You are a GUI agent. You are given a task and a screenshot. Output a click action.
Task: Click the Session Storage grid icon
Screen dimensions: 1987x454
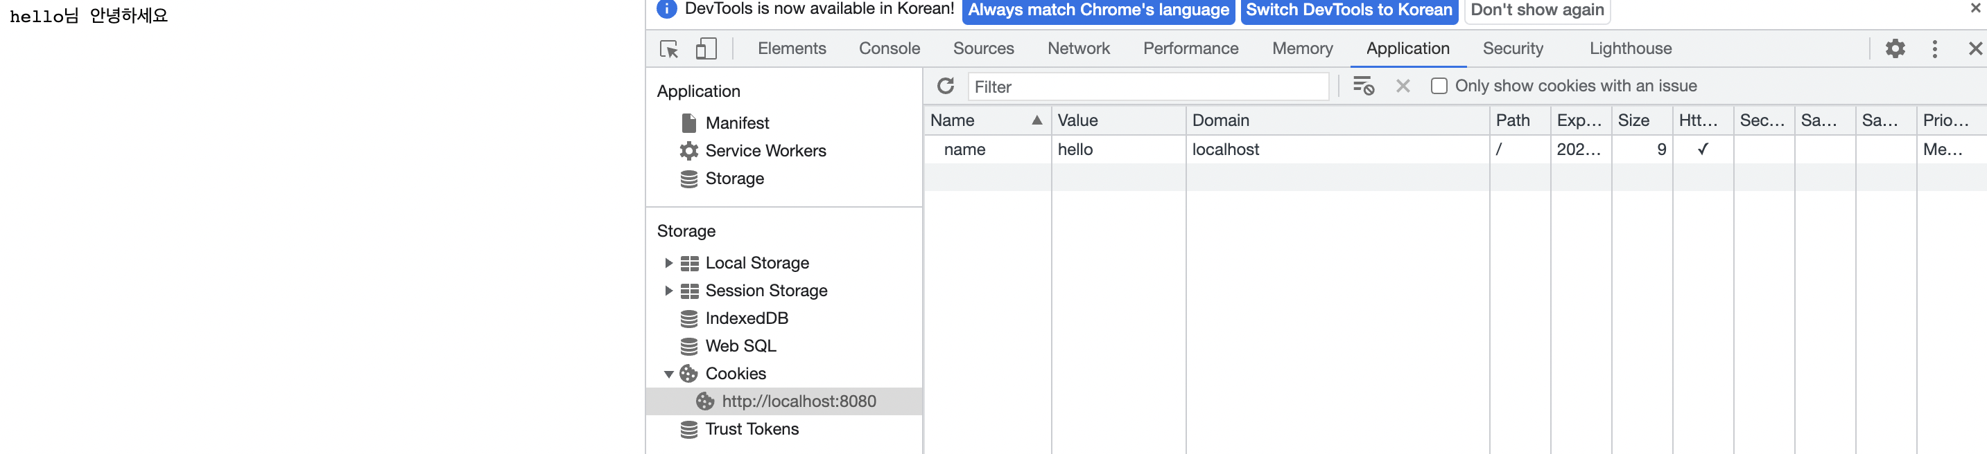pos(690,291)
